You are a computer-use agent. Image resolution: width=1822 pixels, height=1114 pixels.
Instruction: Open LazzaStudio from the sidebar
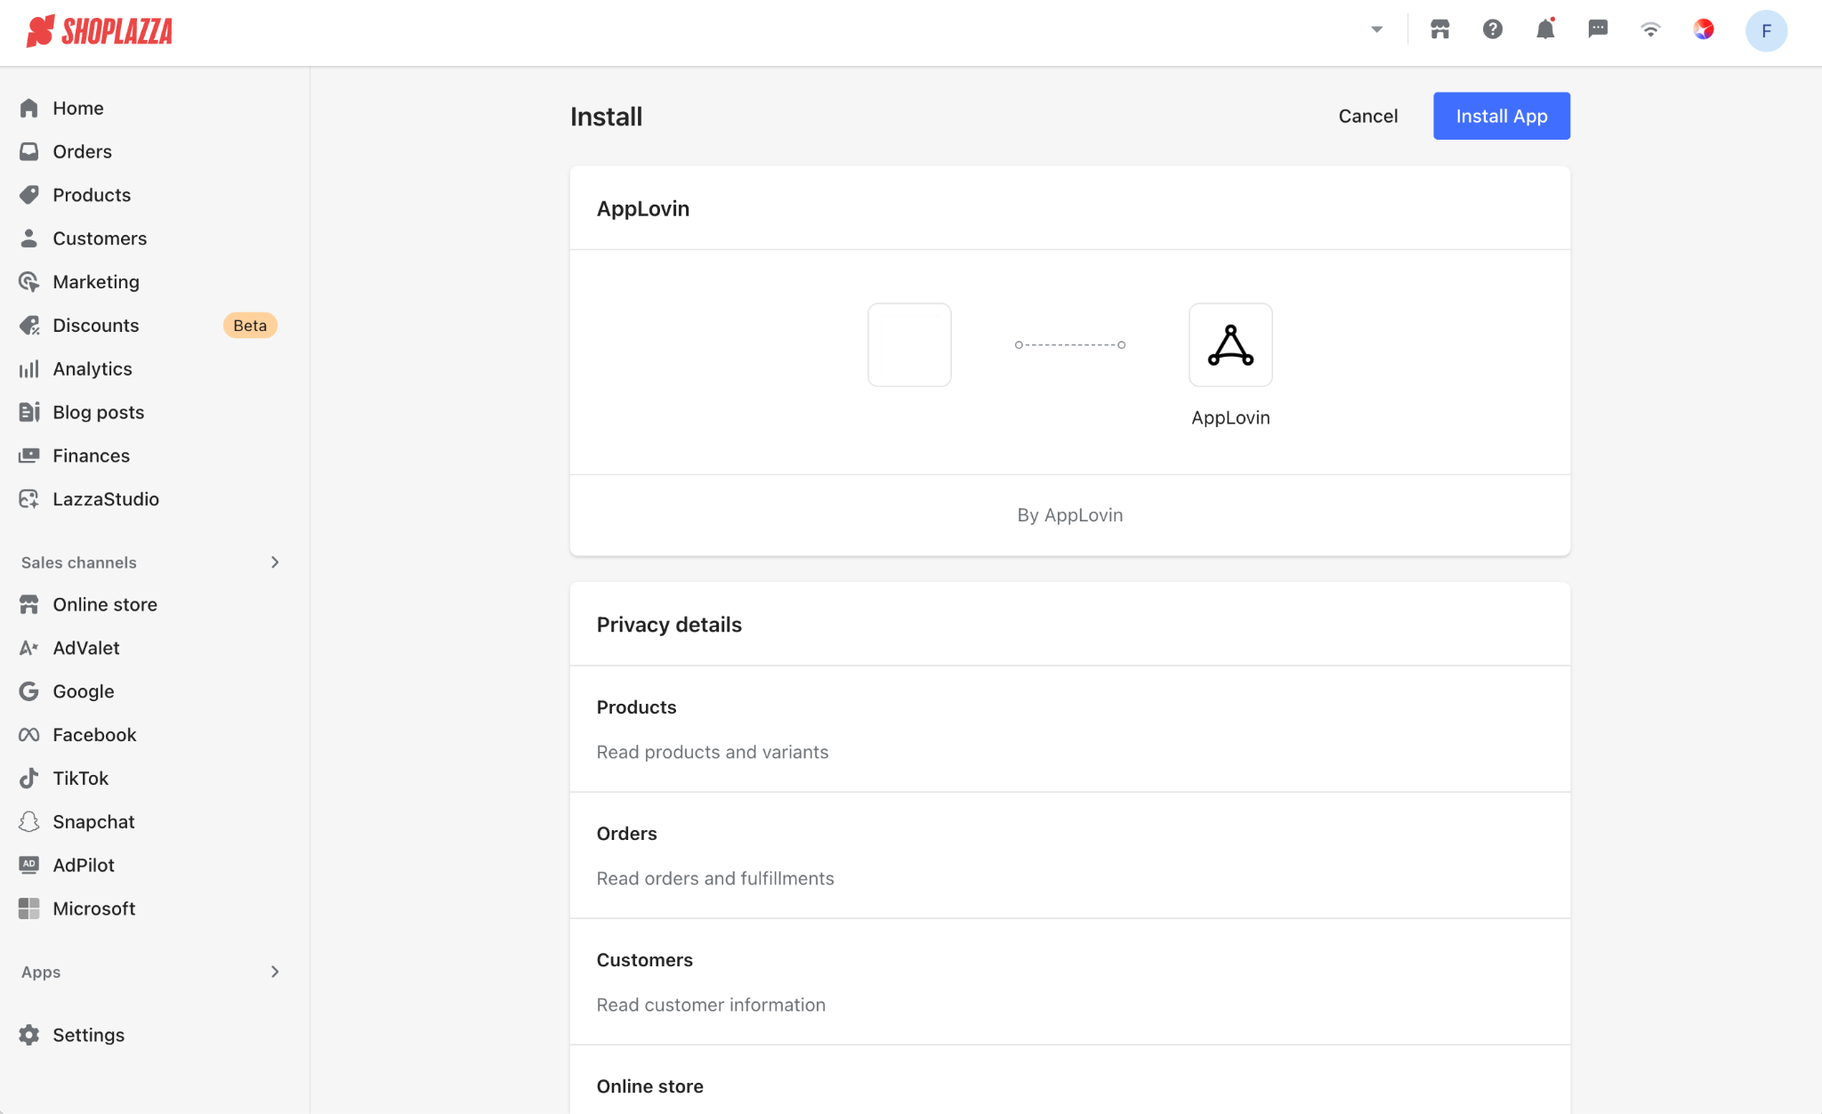pos(106,499)
